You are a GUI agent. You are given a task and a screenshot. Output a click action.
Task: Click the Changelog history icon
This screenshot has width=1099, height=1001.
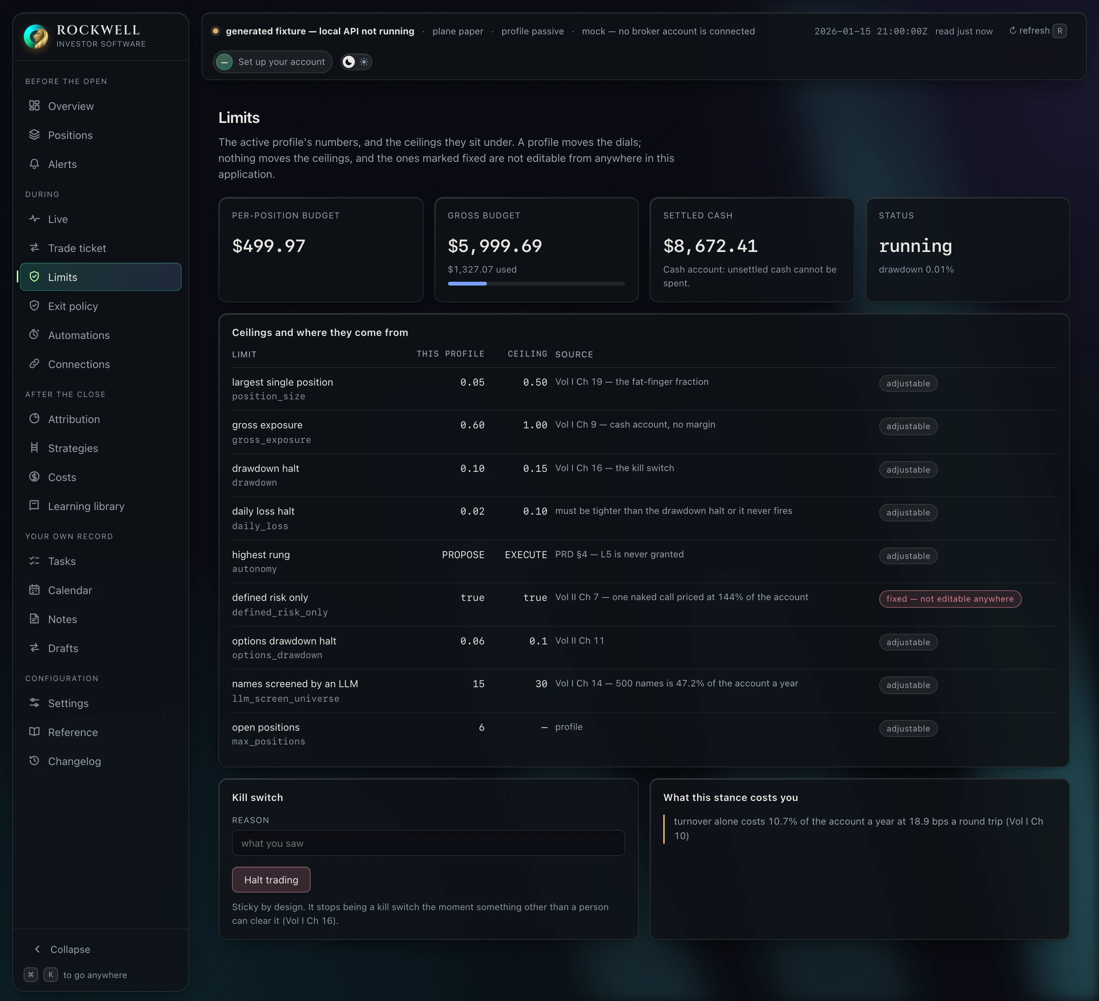click(x=34, y=761)
